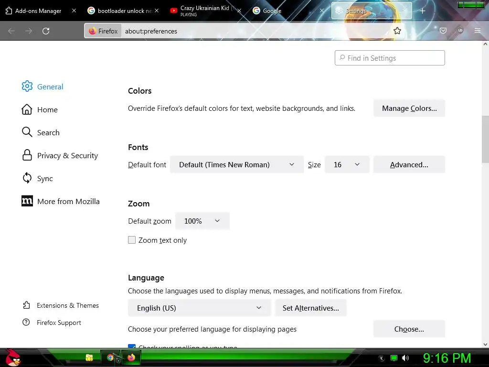The image size is (489, 367).
Task: Select the General settings category
Action: pyautogui.click(x=50, y=86)
